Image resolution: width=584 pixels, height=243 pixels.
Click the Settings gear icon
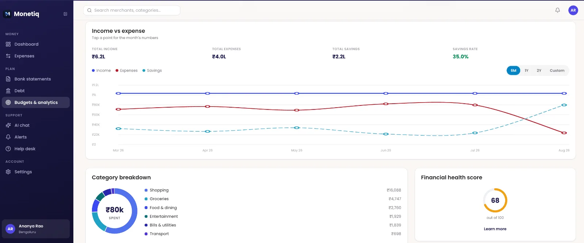click(8, 171)
